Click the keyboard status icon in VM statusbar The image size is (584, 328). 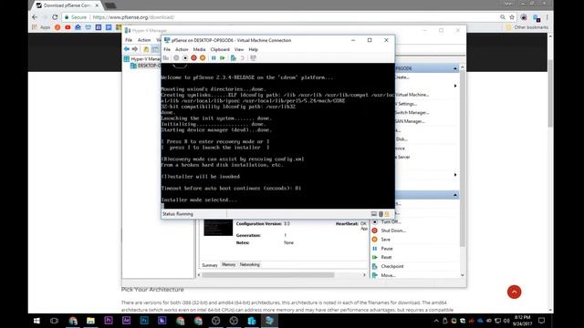pyautogui.click(x=373, y=214)
